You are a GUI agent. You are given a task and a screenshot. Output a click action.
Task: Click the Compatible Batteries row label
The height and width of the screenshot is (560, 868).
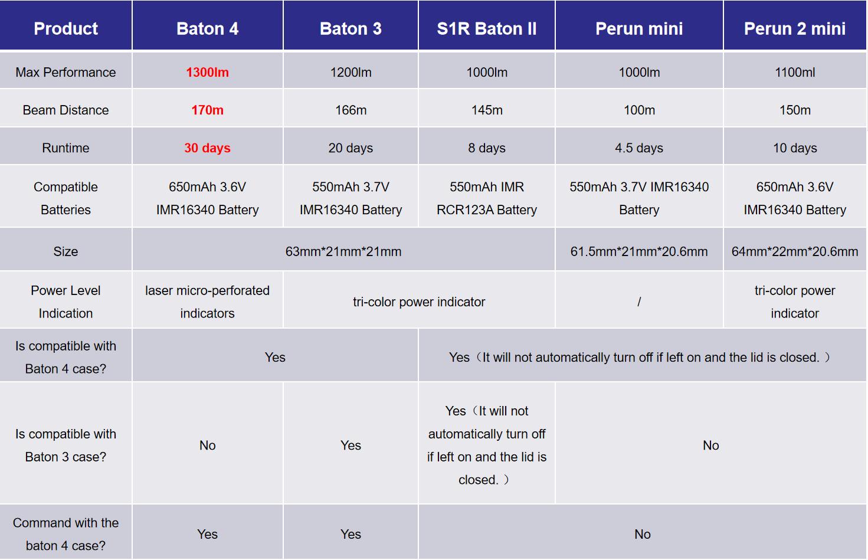(x=65, y=198)
